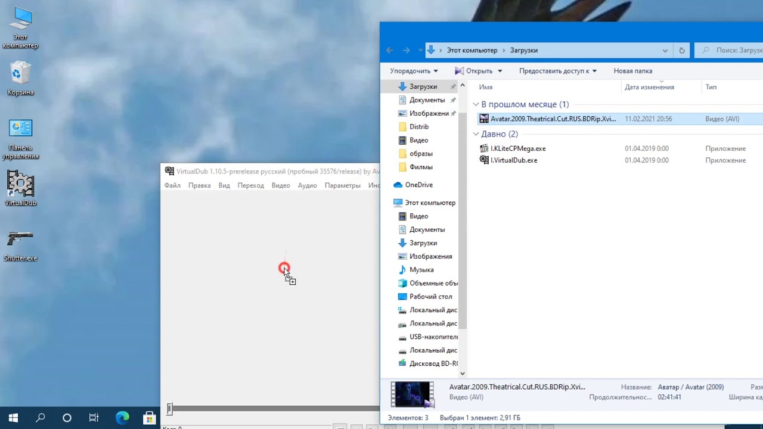Open taskbar search magnifier
Screen dimensions: 763x429
pyautogui.click(x=40, y=418)
